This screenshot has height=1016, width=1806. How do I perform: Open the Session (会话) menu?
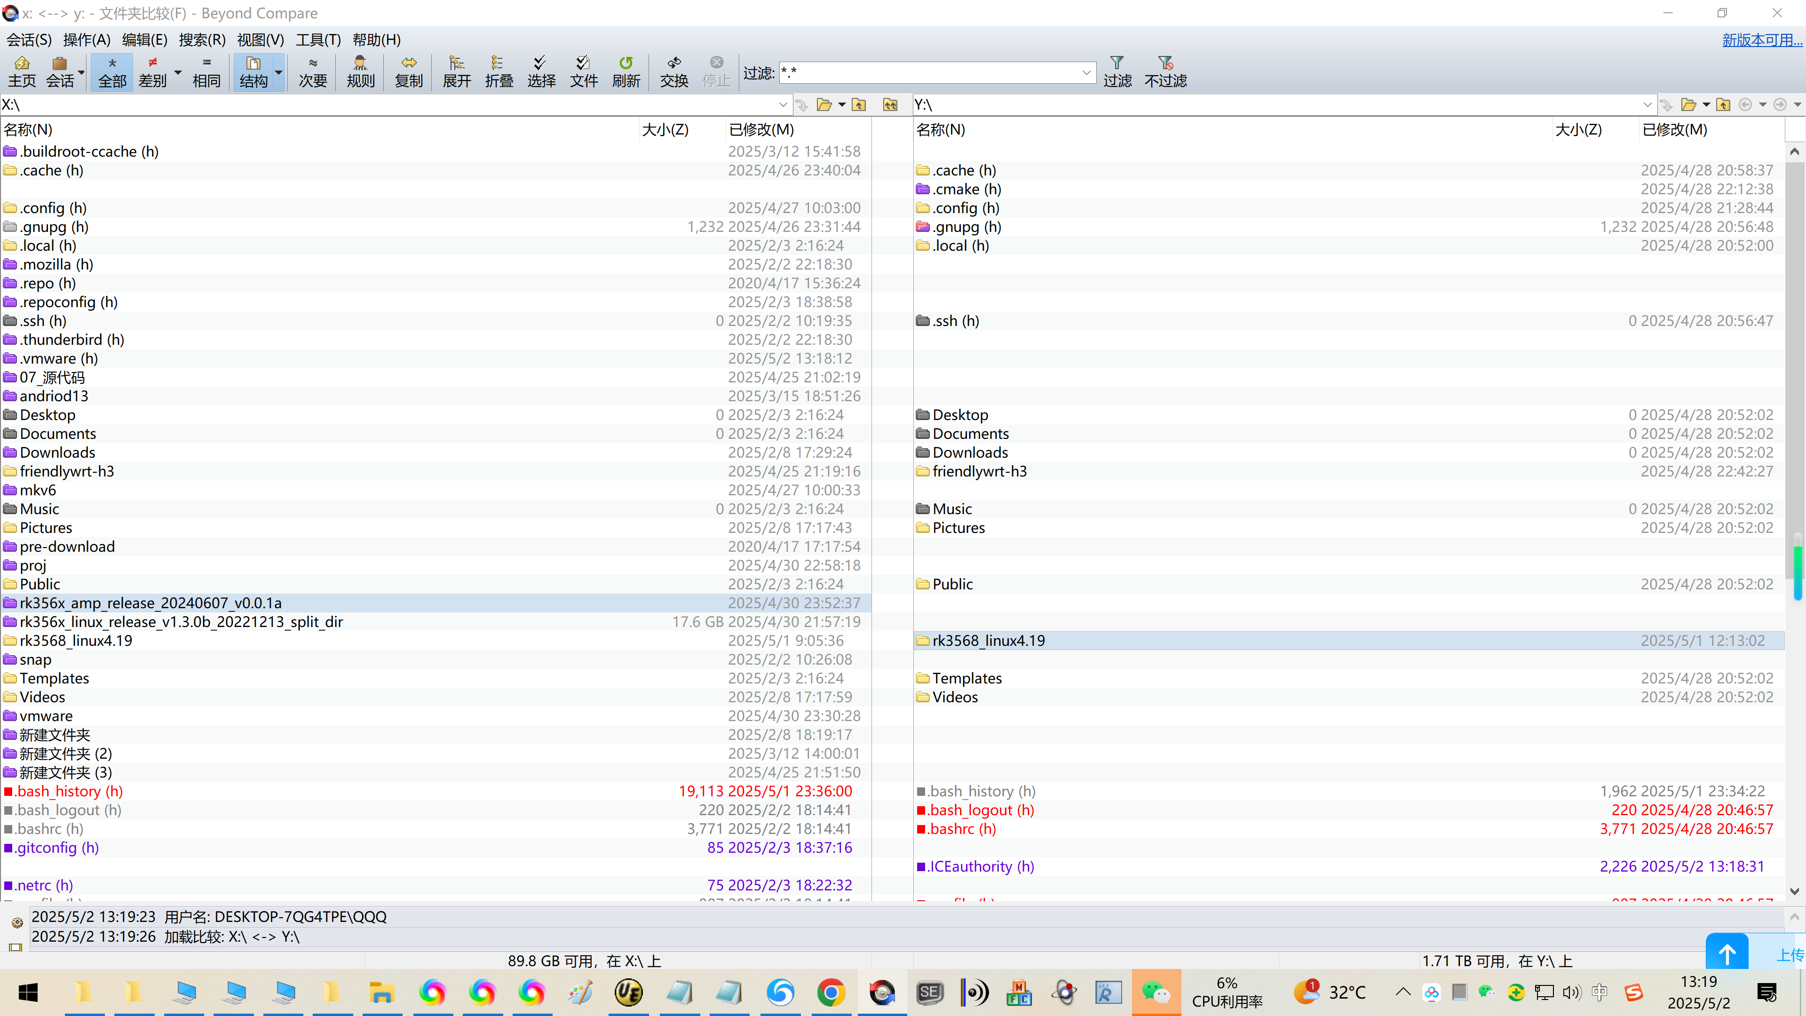(29, 40)
